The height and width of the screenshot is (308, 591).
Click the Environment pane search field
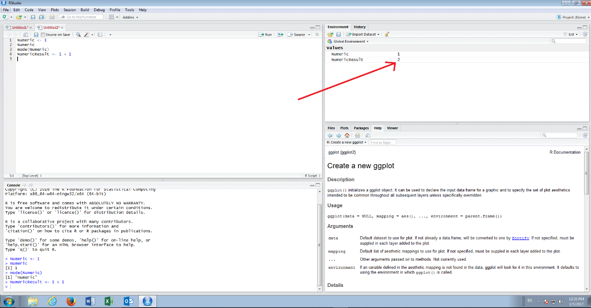tap(568, 41)
